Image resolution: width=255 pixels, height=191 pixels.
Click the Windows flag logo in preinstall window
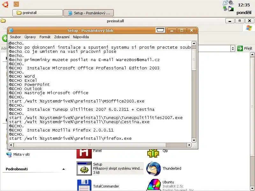coord(249,28)
